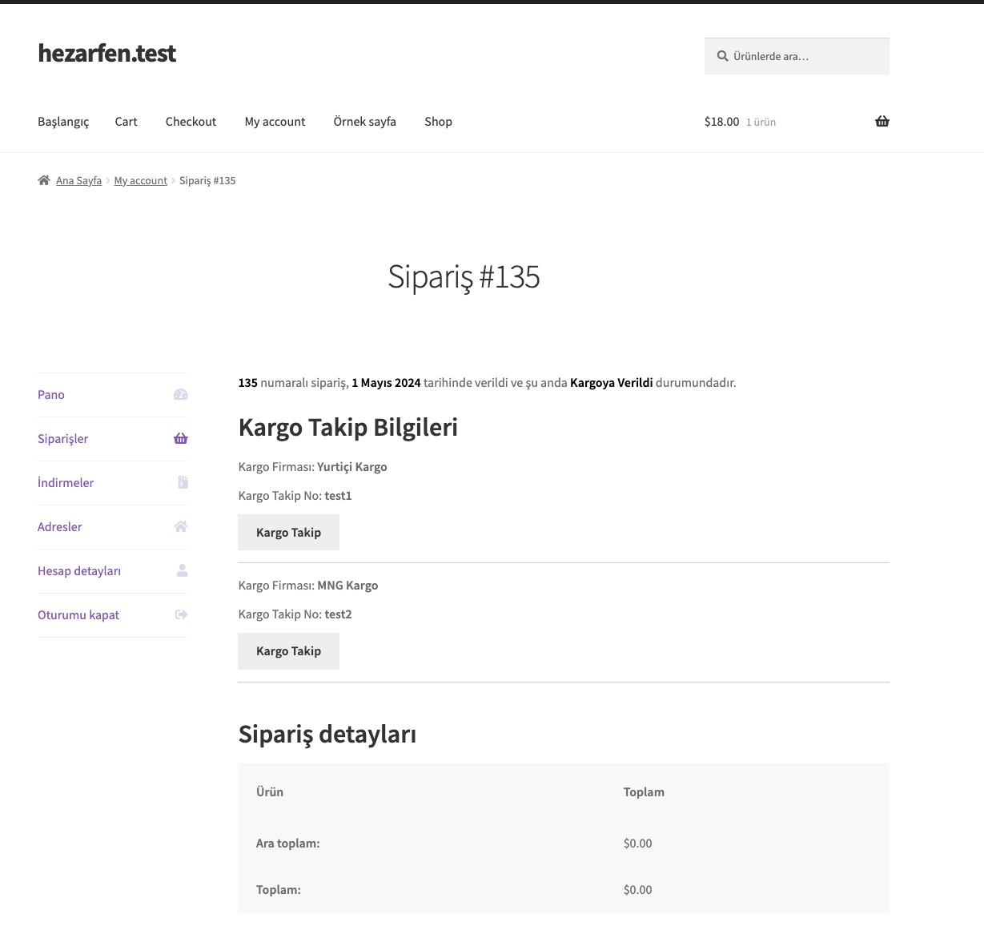The height and width of the screenshot is (926, 984).
Task: Click the shopping basket icon in header
Action: (882, 122)
